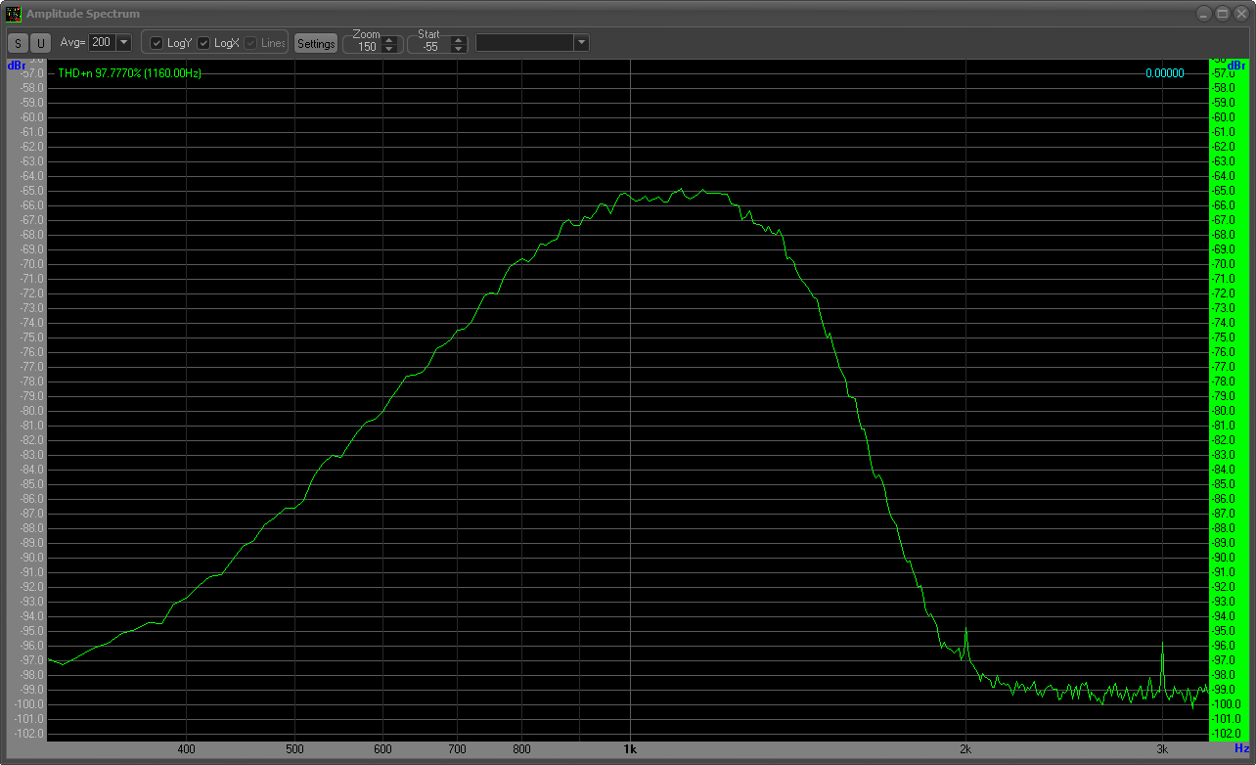The width and height of the screenshot is (1256, 765).
Task: Decrease the Zoom value with down arrow
Action: (x=390, y=48)
